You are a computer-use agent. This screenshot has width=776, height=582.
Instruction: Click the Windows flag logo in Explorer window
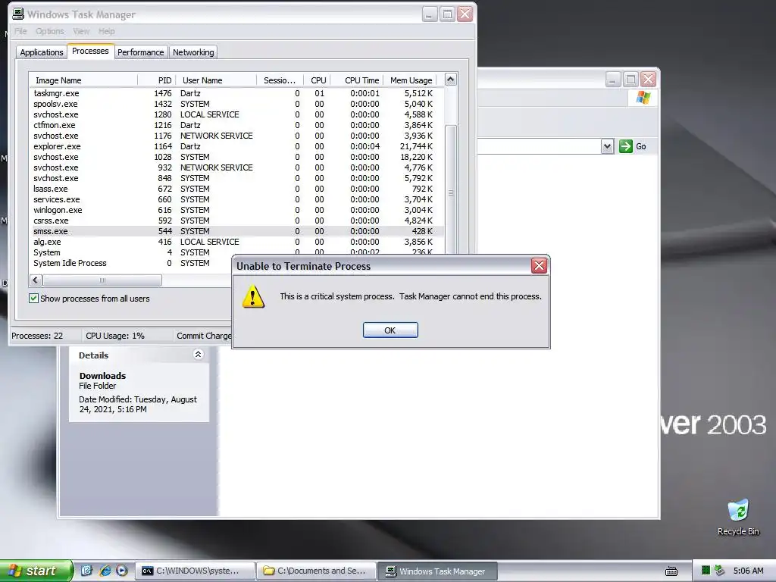(x=643, y=98)
